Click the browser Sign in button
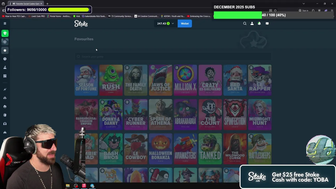This screenshot has width=336, height=189. 303,10
